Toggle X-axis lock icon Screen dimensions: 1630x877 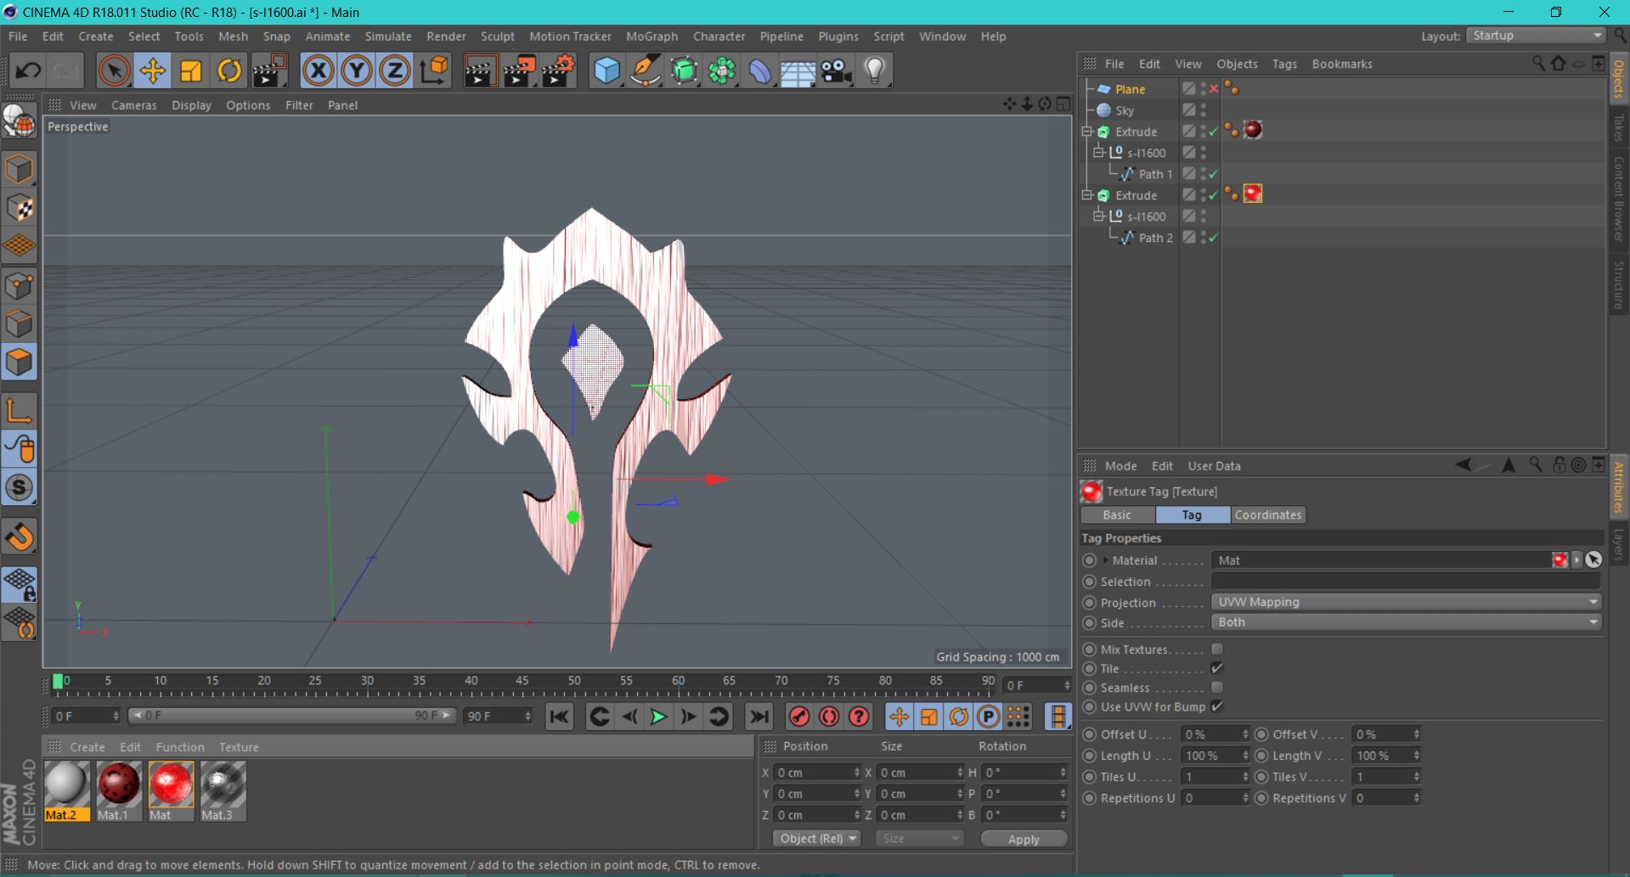point(318,70)
